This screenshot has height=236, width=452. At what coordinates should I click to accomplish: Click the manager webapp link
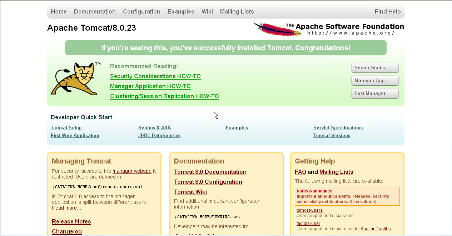click(132, 171)
